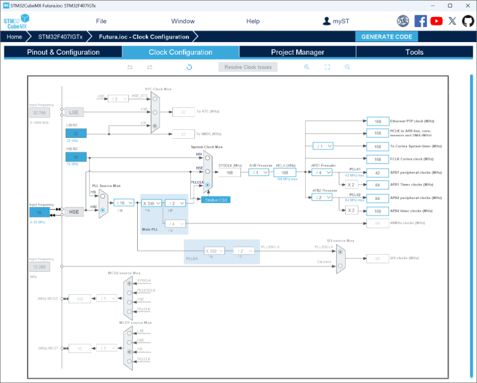Open the PLLI2S *N multiplier dropdown X 192
477x383 pixels.
point(214,251)
